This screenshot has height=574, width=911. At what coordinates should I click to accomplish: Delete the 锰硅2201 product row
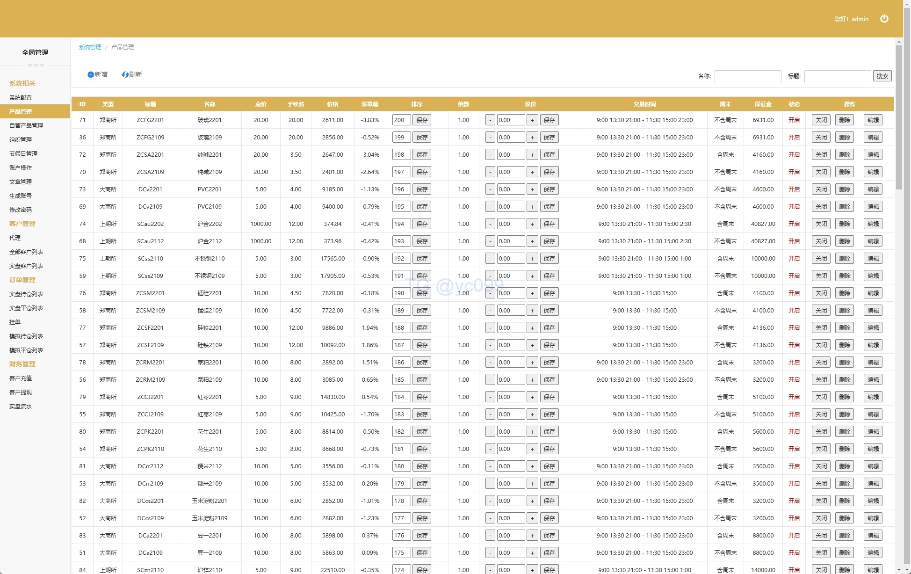coord(845,293)
